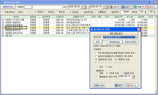Open the calendar icon next to 2005-05-10 in the dialog
Image resolution: width=158 pixels, height=95 pixels.
[x=133, y=77]
